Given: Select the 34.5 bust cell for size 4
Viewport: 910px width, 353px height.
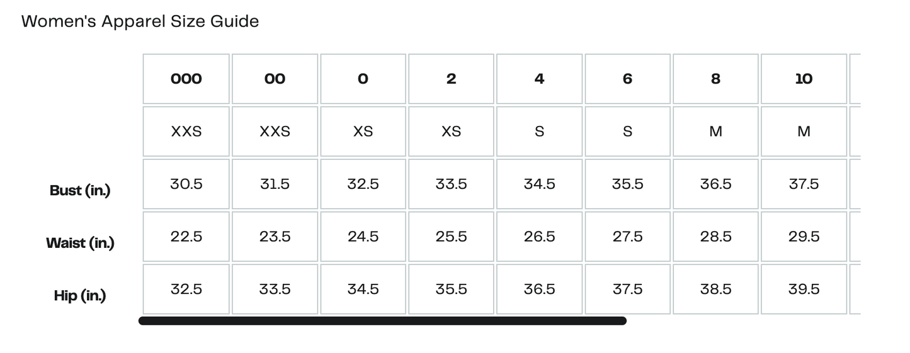Looking at the screenshot, I should coord(539,184).
